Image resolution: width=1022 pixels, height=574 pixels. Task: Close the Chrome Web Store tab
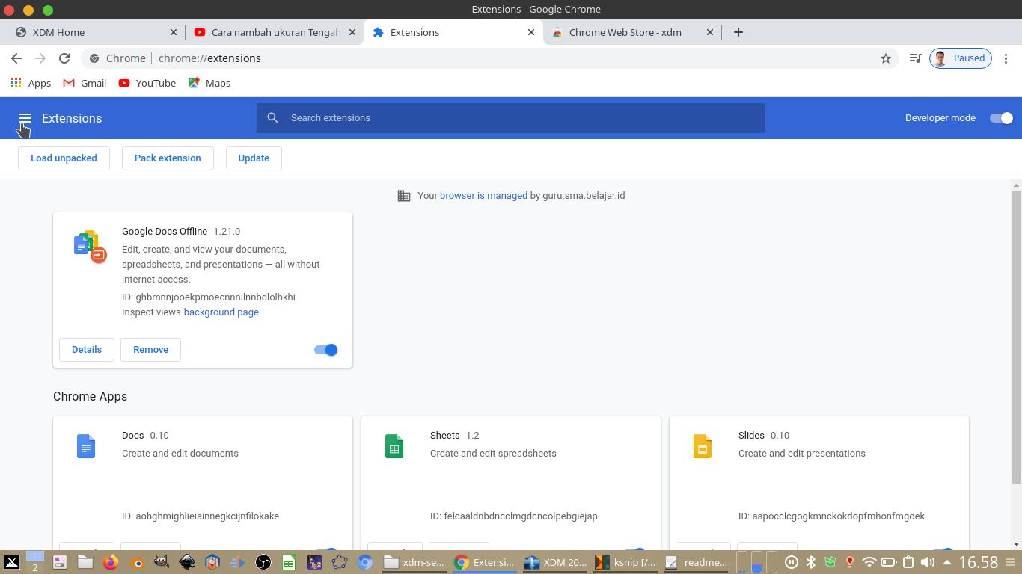pyautogui.click(x=710, y=32)
